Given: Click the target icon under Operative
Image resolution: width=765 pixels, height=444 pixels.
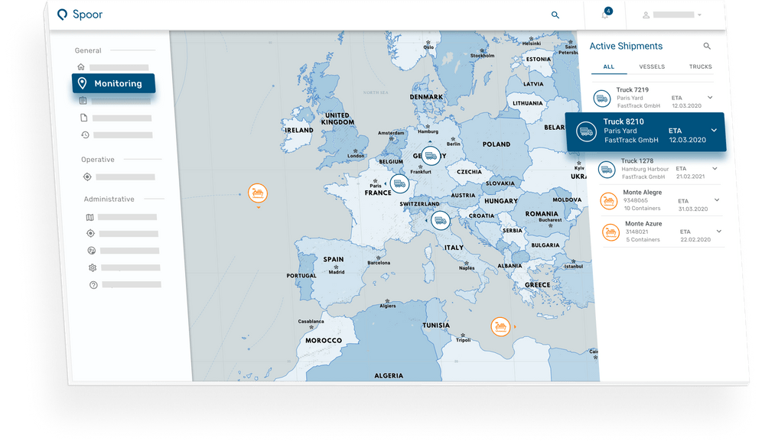Looking at the screenshot, I should pos(87,177).
